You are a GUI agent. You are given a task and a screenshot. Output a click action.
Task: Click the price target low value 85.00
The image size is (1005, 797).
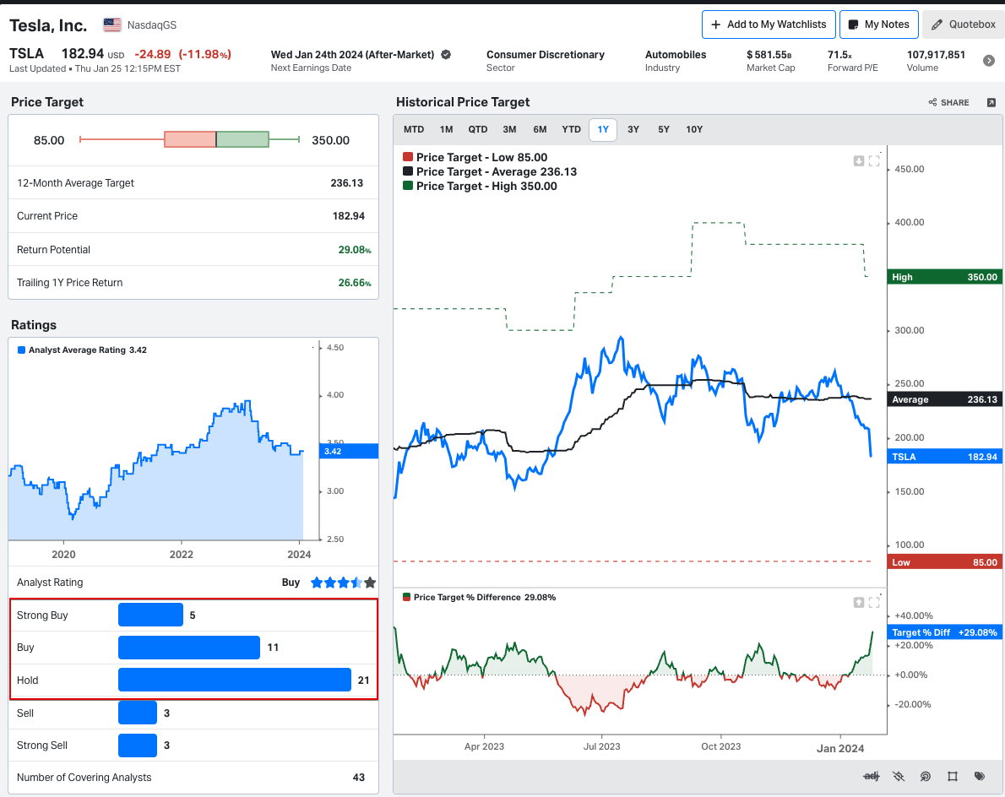[49, 140]
